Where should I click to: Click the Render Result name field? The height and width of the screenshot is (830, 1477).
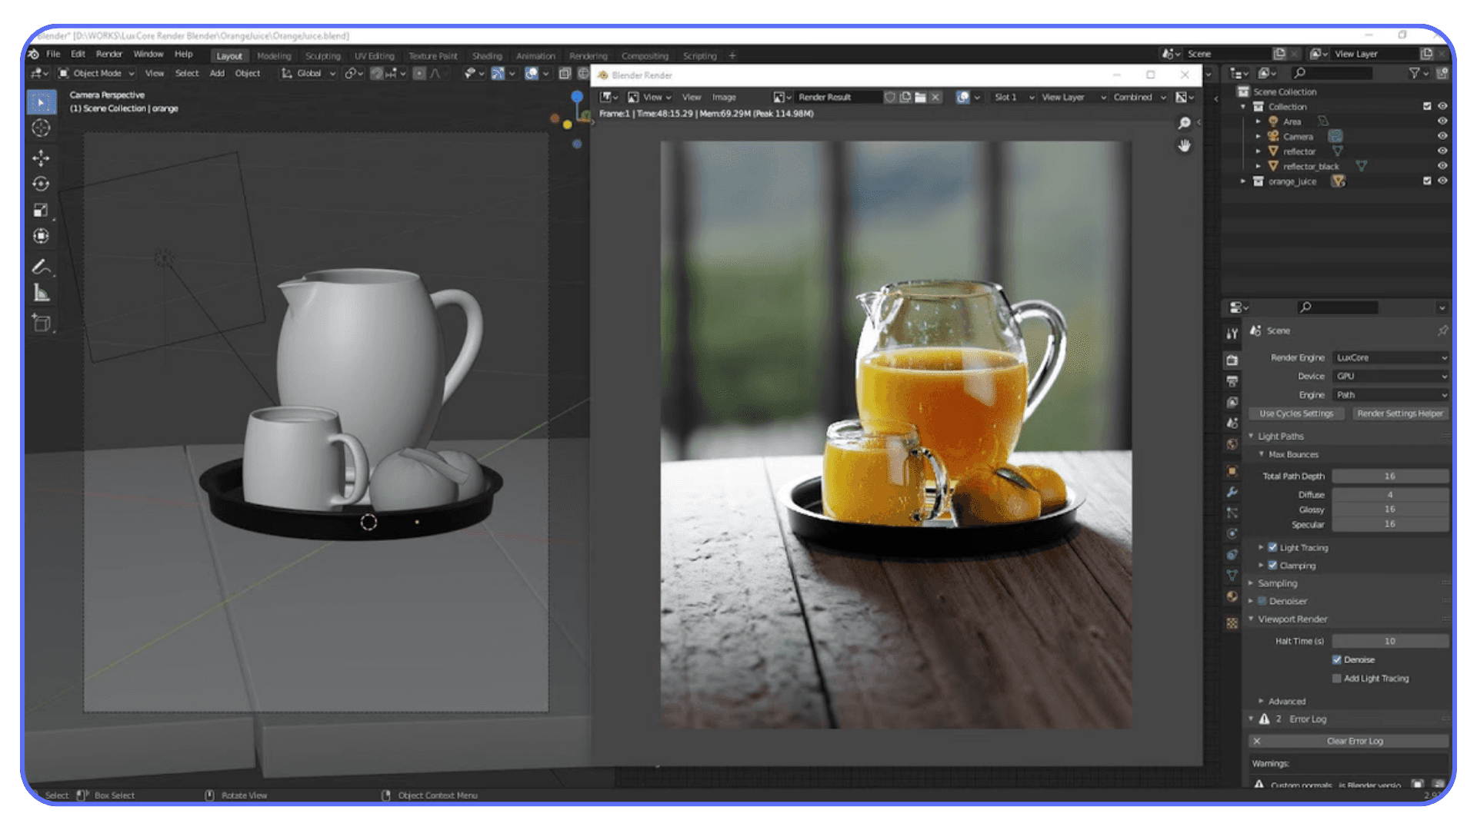pyautogui.click(x=839, y=97)
